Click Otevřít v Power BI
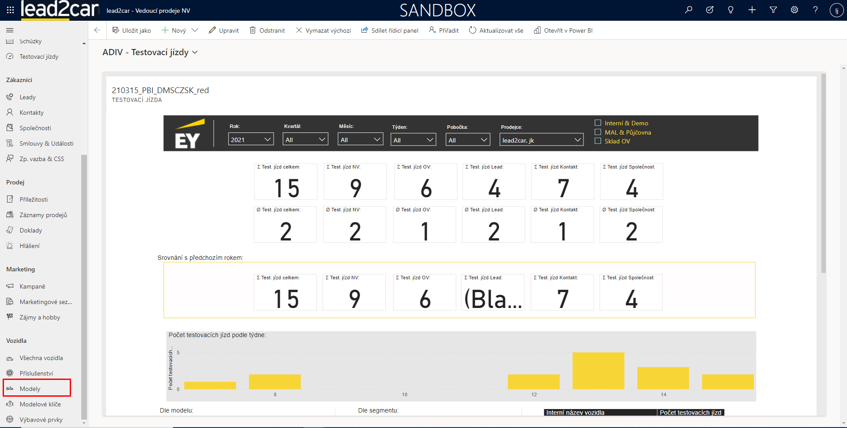This screenshot has width=847, height=428. tap(563, 30)
